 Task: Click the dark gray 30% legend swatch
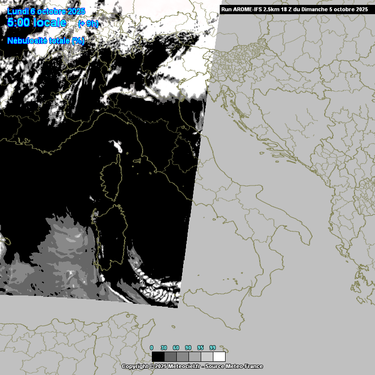click(x=170, y=356)
